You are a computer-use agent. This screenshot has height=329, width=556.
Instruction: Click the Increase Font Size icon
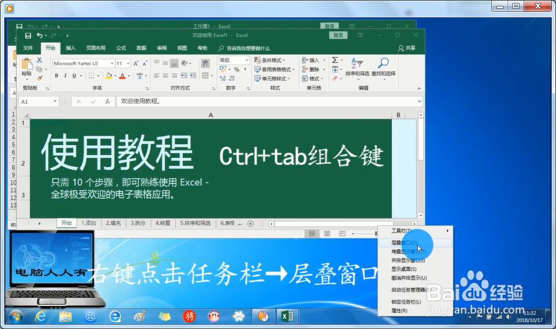pos(136,64)
